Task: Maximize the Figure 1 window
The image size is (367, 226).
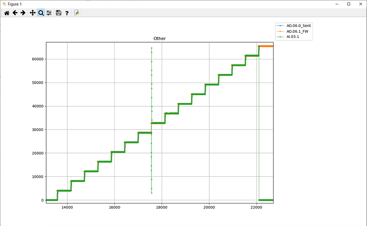Action: pos(348,4)
